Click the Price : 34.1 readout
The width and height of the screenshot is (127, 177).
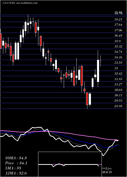tap(16, 163)
